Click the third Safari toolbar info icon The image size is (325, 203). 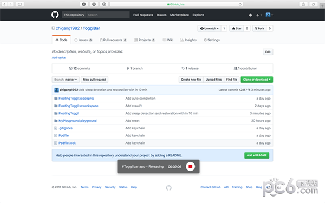pyautogui.click(x=104, y=4)
